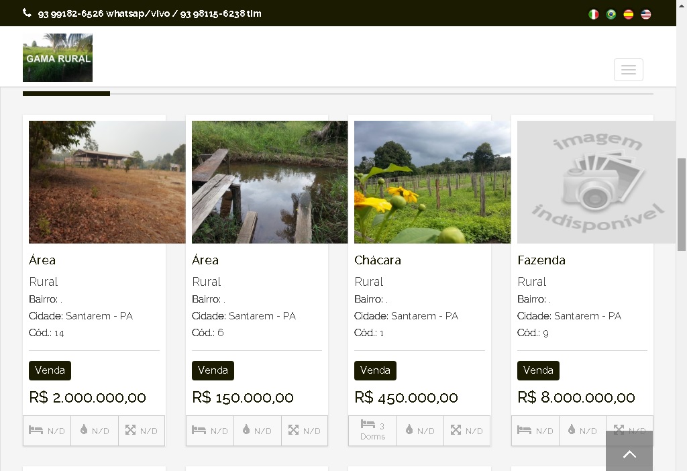Switch language using the Spanish flag
The image size is (687, 471).
click(x=628, y=15)
